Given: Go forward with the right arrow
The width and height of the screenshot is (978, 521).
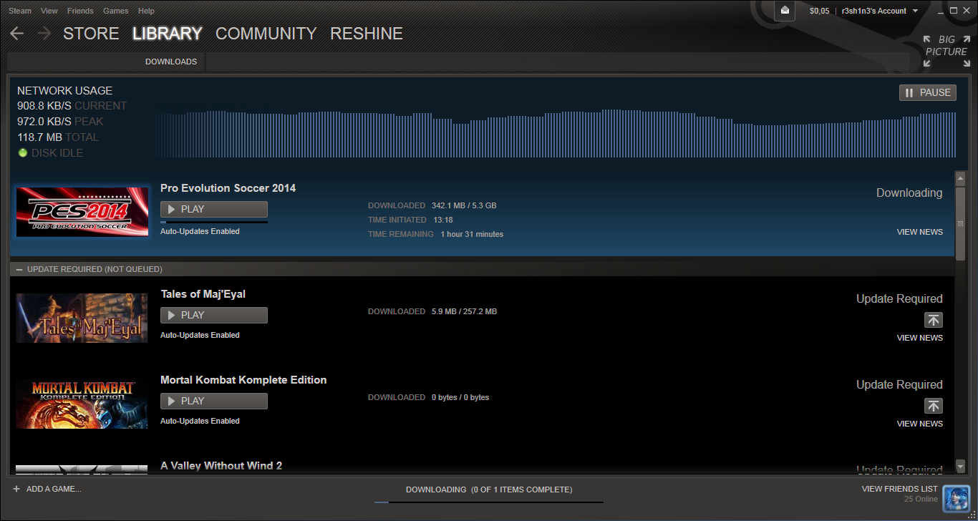Looking at the screenshot, I should click(x=44, y=34).
